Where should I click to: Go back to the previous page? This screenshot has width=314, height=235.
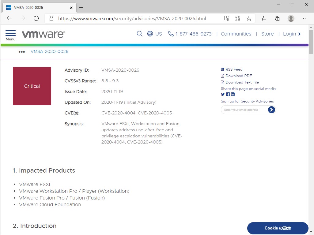(9, 19)
